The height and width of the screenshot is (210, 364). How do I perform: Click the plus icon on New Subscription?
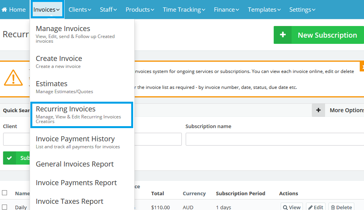(283, 35)
